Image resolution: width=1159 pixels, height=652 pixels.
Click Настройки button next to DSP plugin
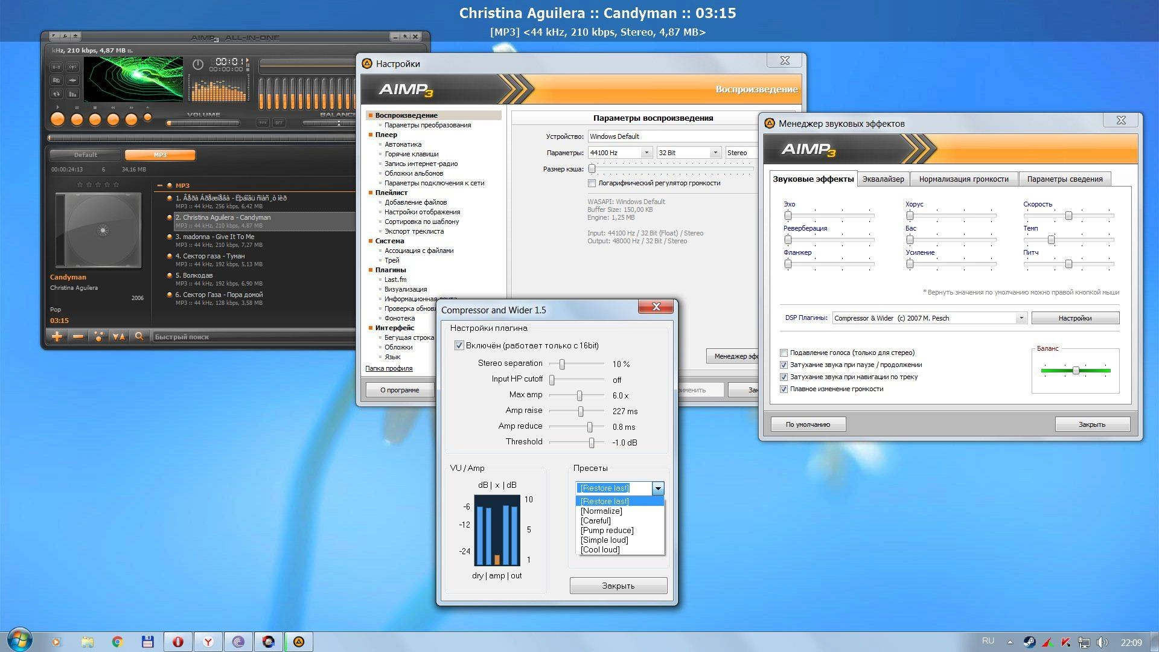(x=1075, y=318)
